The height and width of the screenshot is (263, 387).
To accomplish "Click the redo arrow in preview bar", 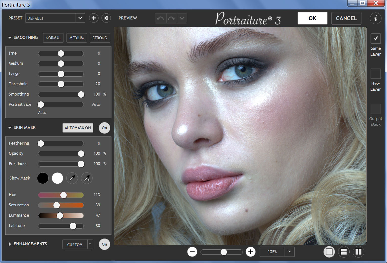I will click(x=171, y=18).
